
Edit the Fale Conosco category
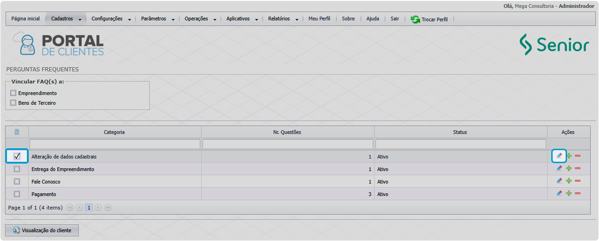click(559, 181)
